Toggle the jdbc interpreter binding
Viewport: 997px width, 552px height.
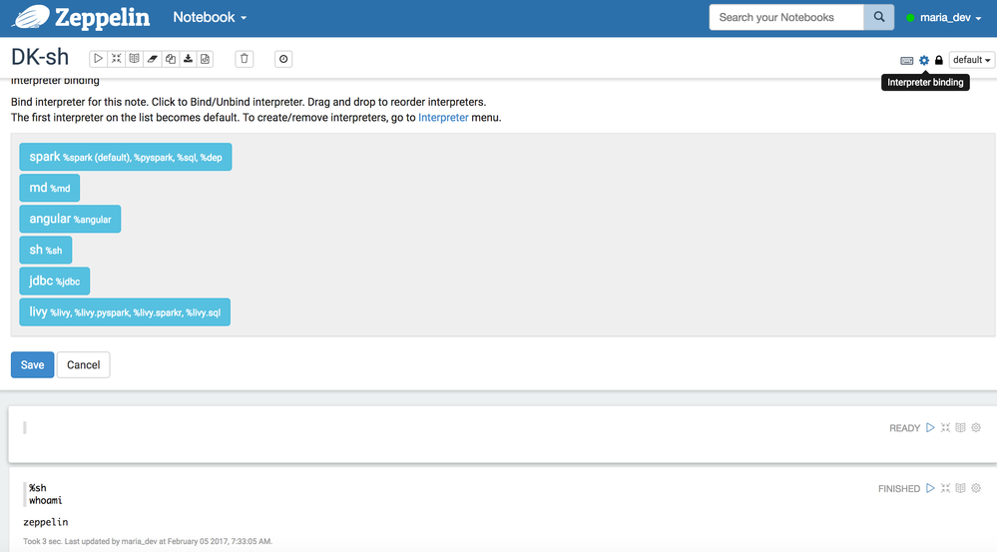[55, 281]
